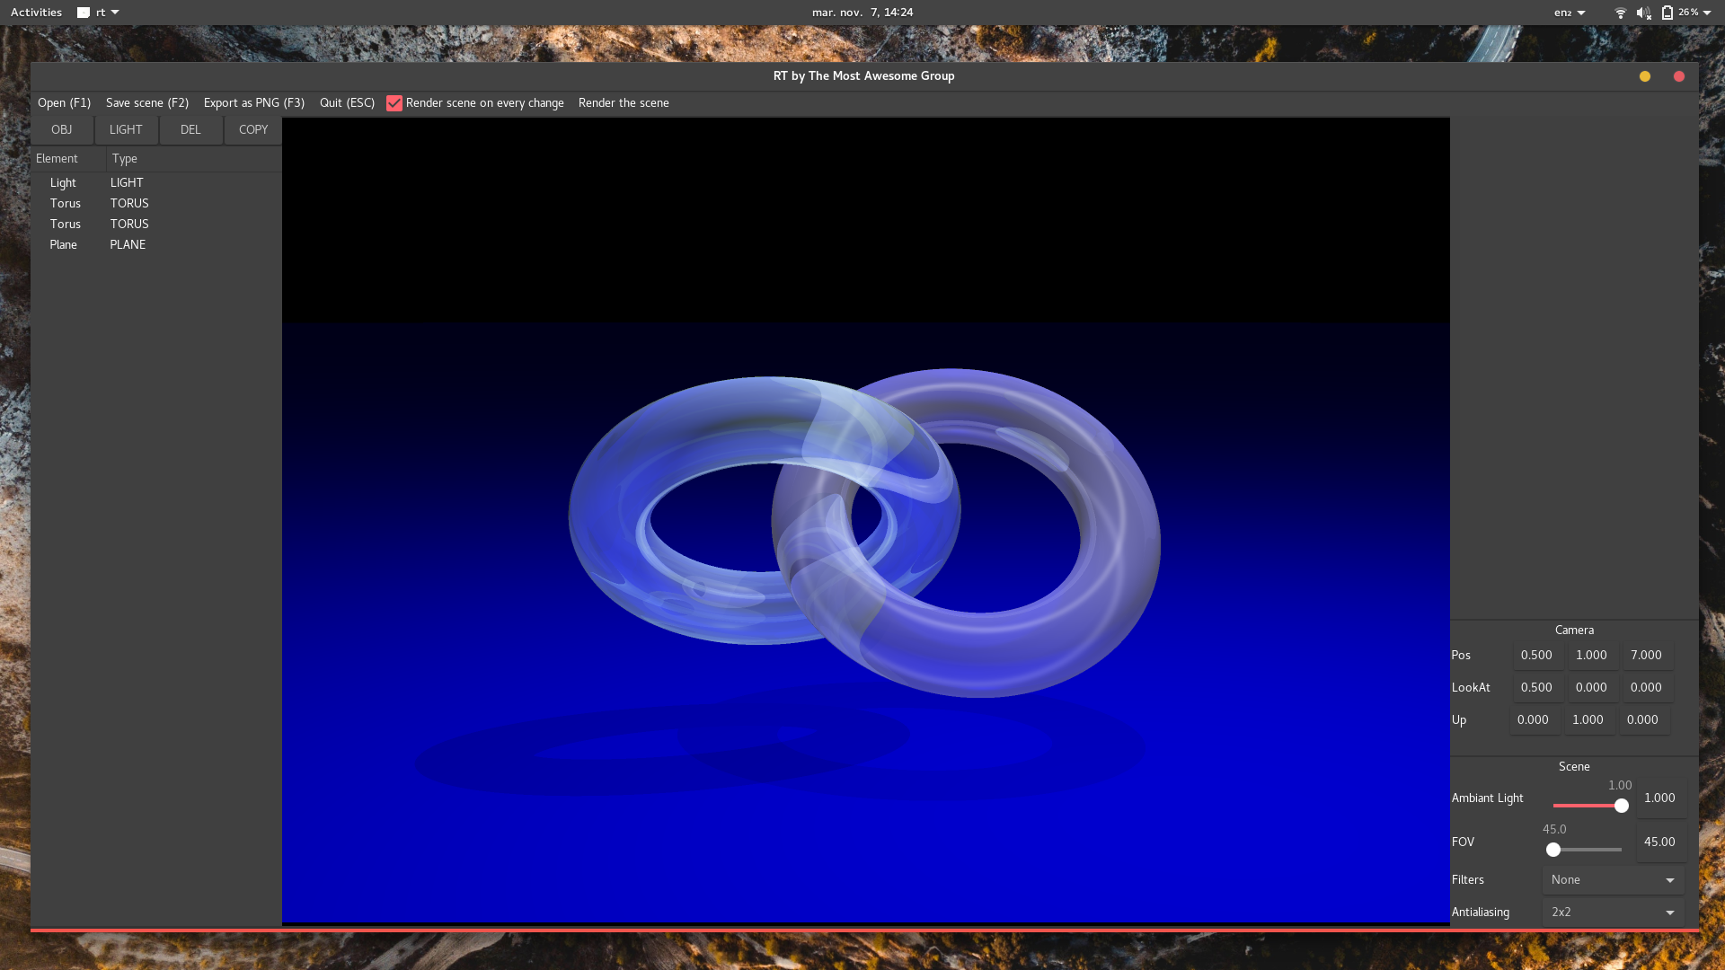Click the Wi-Fi icon in top bar
This screenshot has width=1725, height=970.
pyautogui.click(x=1620, y=13)
